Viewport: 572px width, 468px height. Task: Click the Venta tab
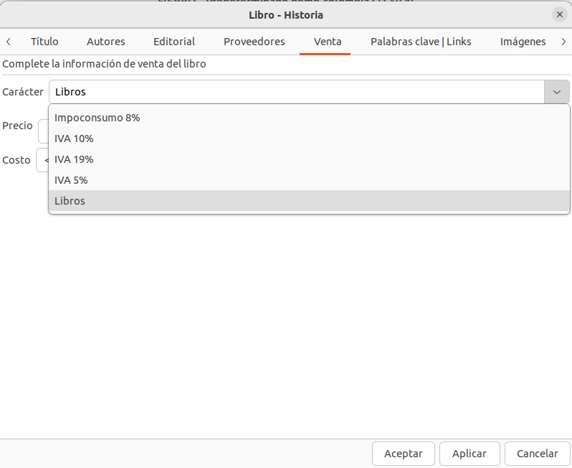pyautogui.click(x=328, y=42)
